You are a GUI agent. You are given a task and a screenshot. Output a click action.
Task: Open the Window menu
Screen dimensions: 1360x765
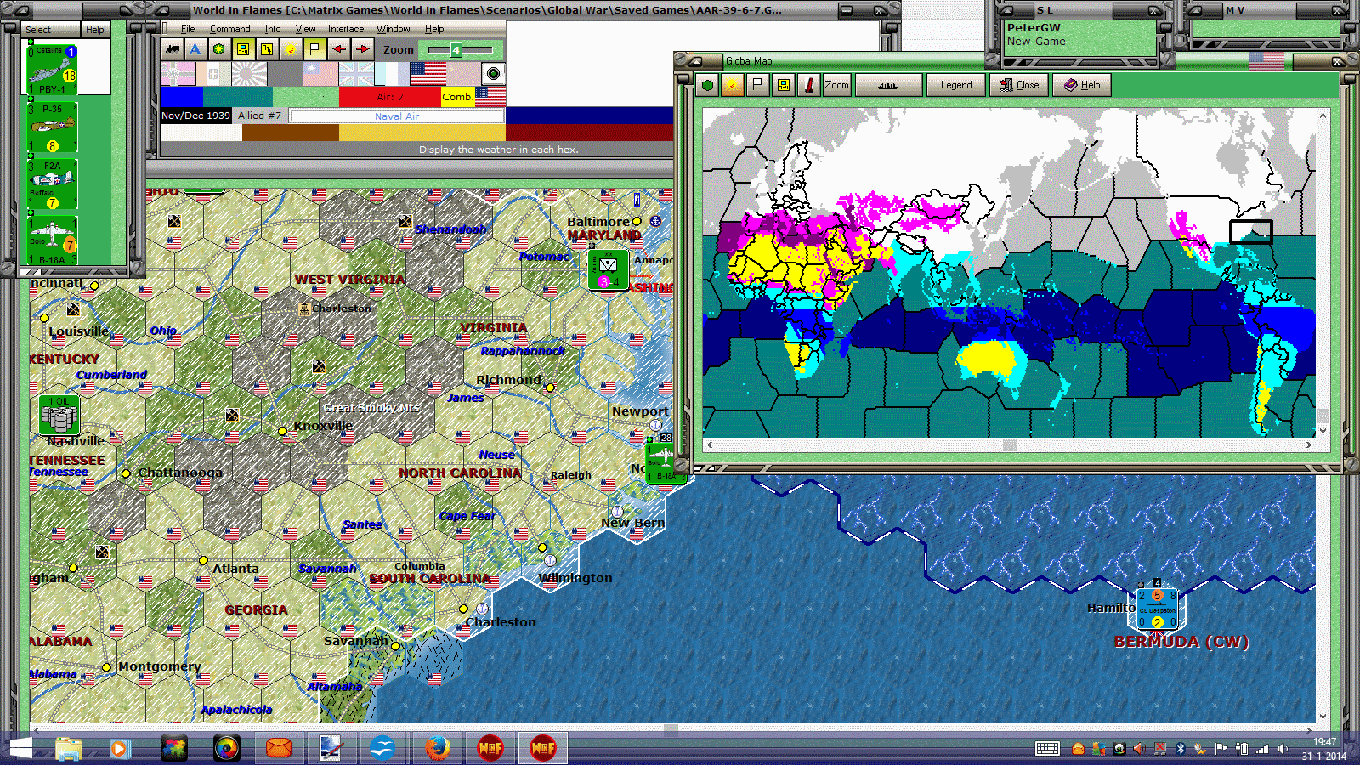coord(394,29)
